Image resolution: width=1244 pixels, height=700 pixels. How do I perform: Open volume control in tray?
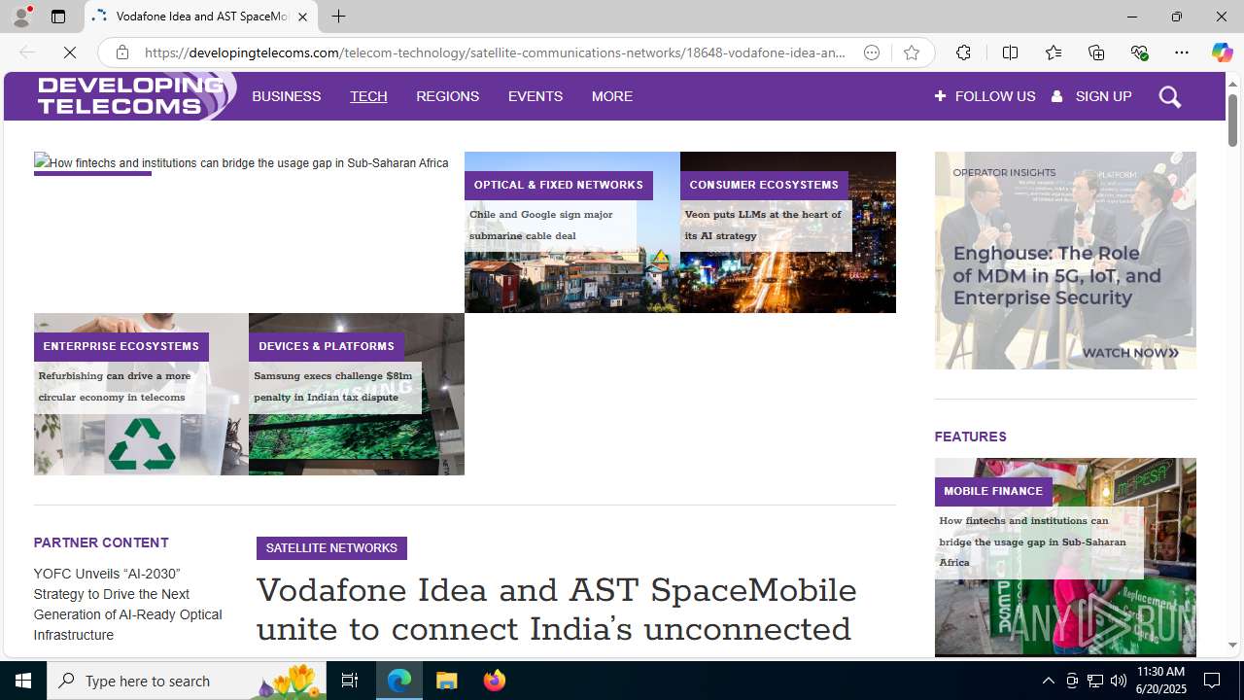[1118, 681]
